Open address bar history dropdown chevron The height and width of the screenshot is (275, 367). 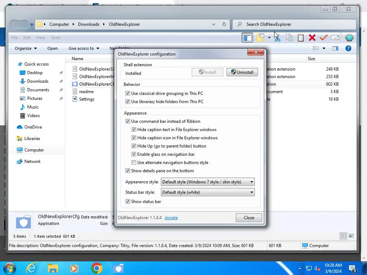pyautogui.click(x=214, y=24)
